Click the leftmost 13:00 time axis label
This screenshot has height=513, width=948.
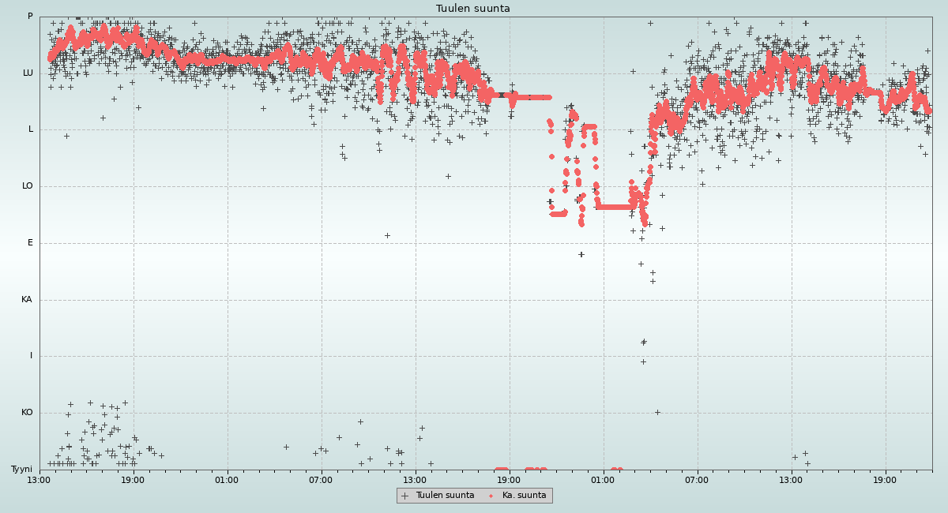tap(39, 479)
